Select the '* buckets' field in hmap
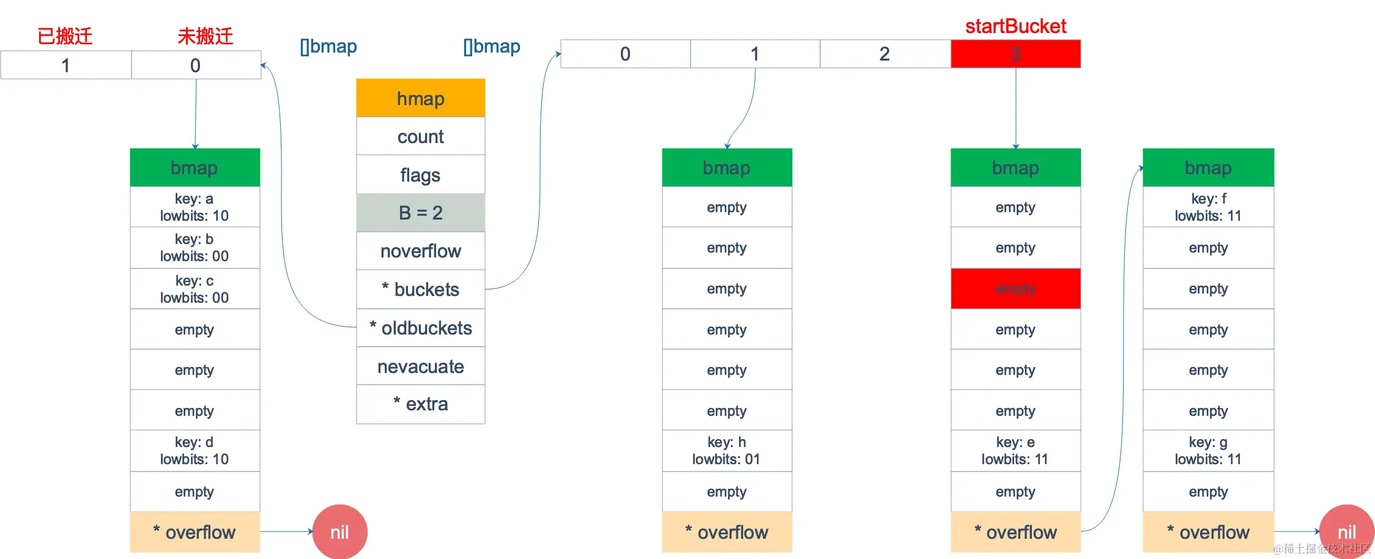1375x559 pixels. coord(421,289)
